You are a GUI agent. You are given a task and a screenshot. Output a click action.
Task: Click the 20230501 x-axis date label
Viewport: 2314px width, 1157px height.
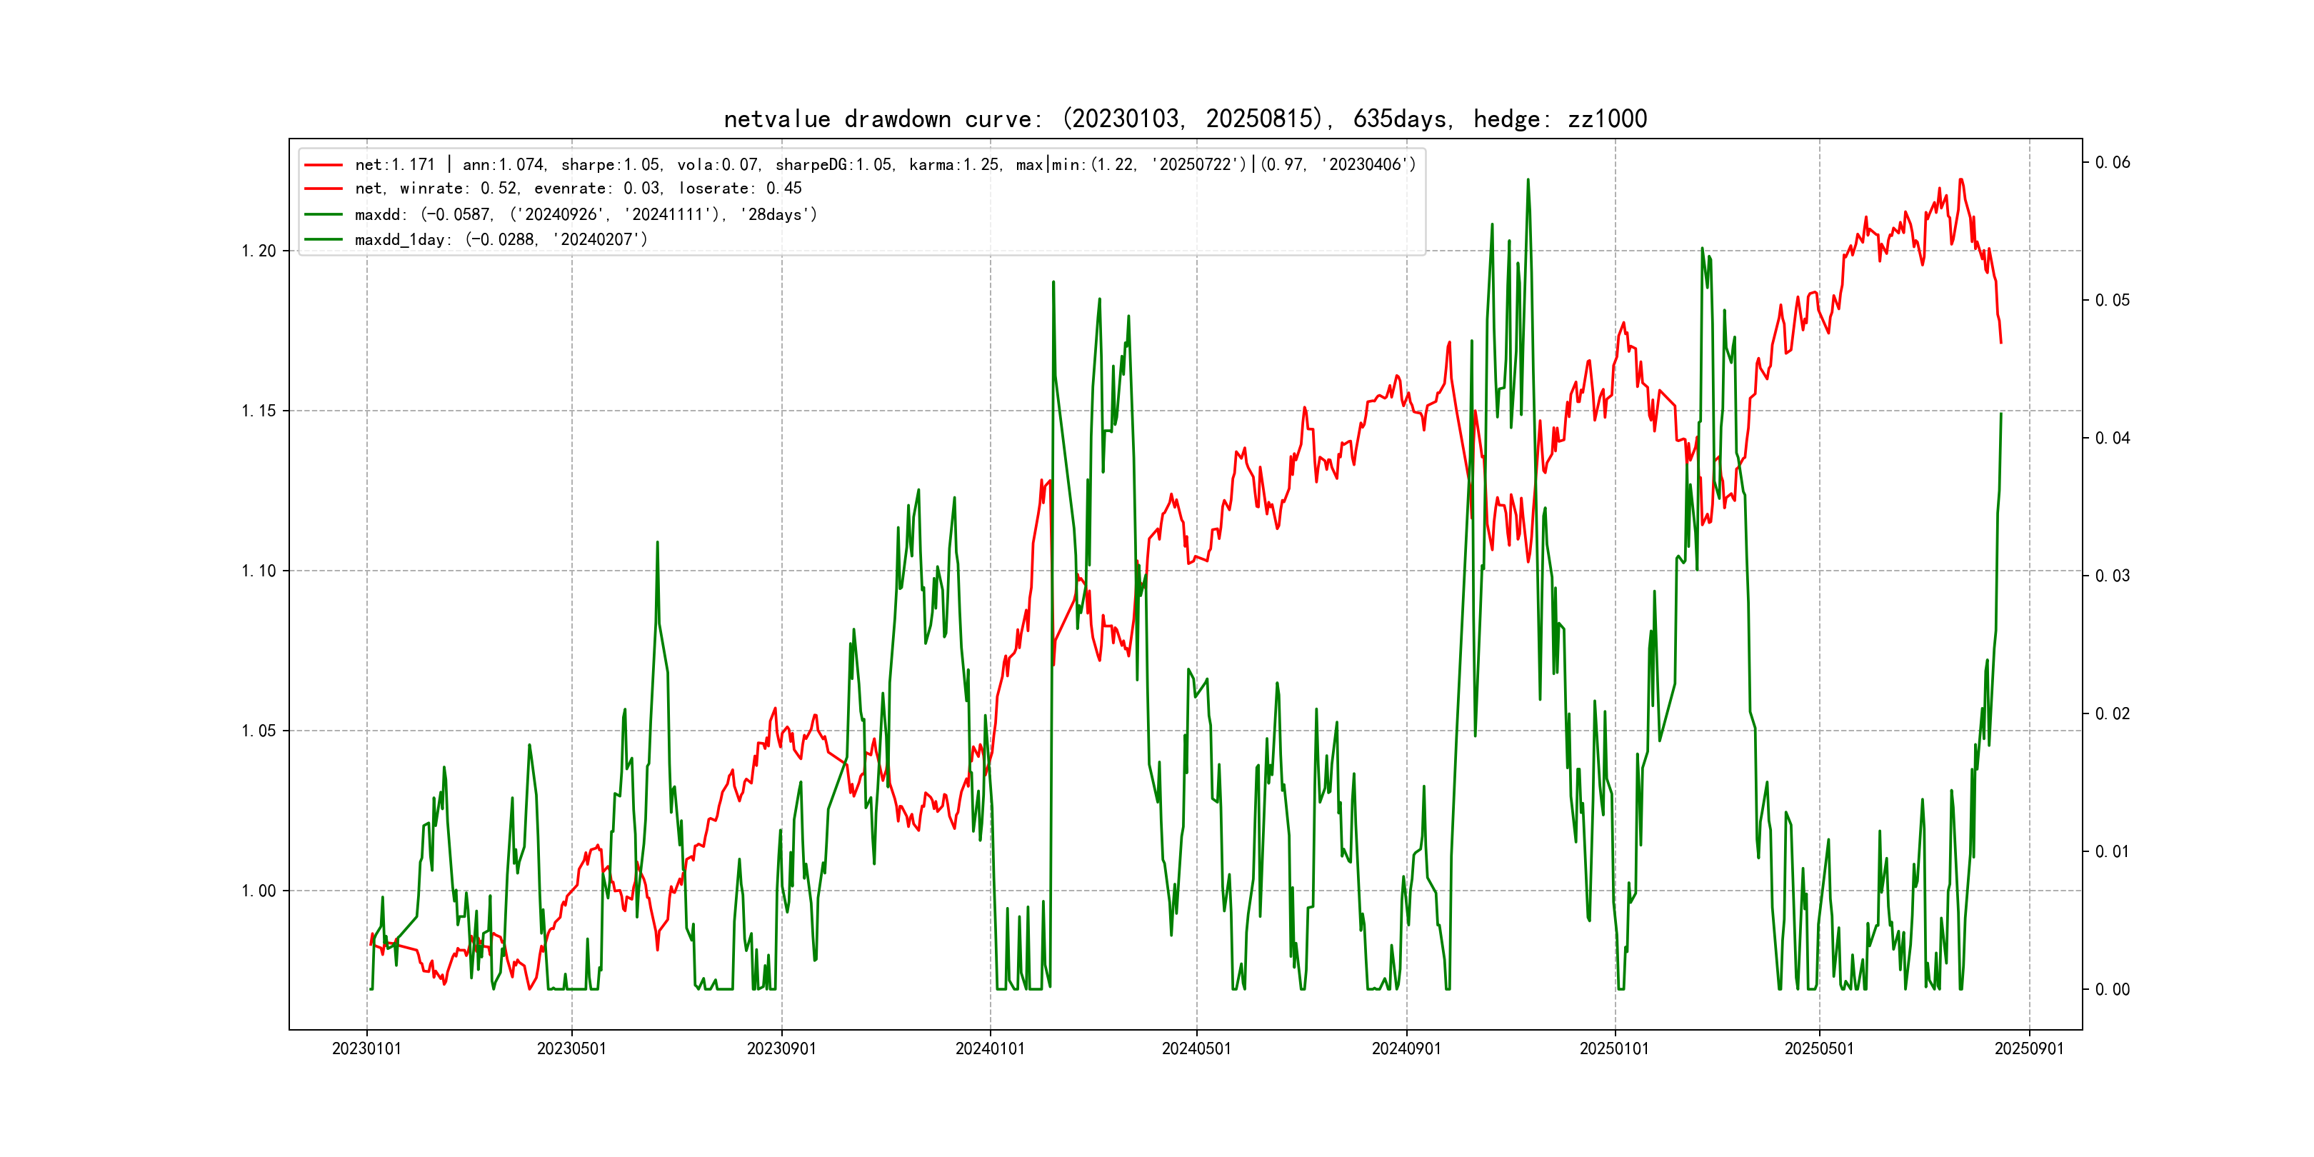pyautogui.click(x=571, y=1049)
